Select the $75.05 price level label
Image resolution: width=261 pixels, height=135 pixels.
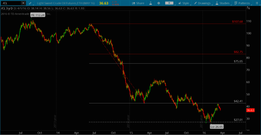coord(238,62)
